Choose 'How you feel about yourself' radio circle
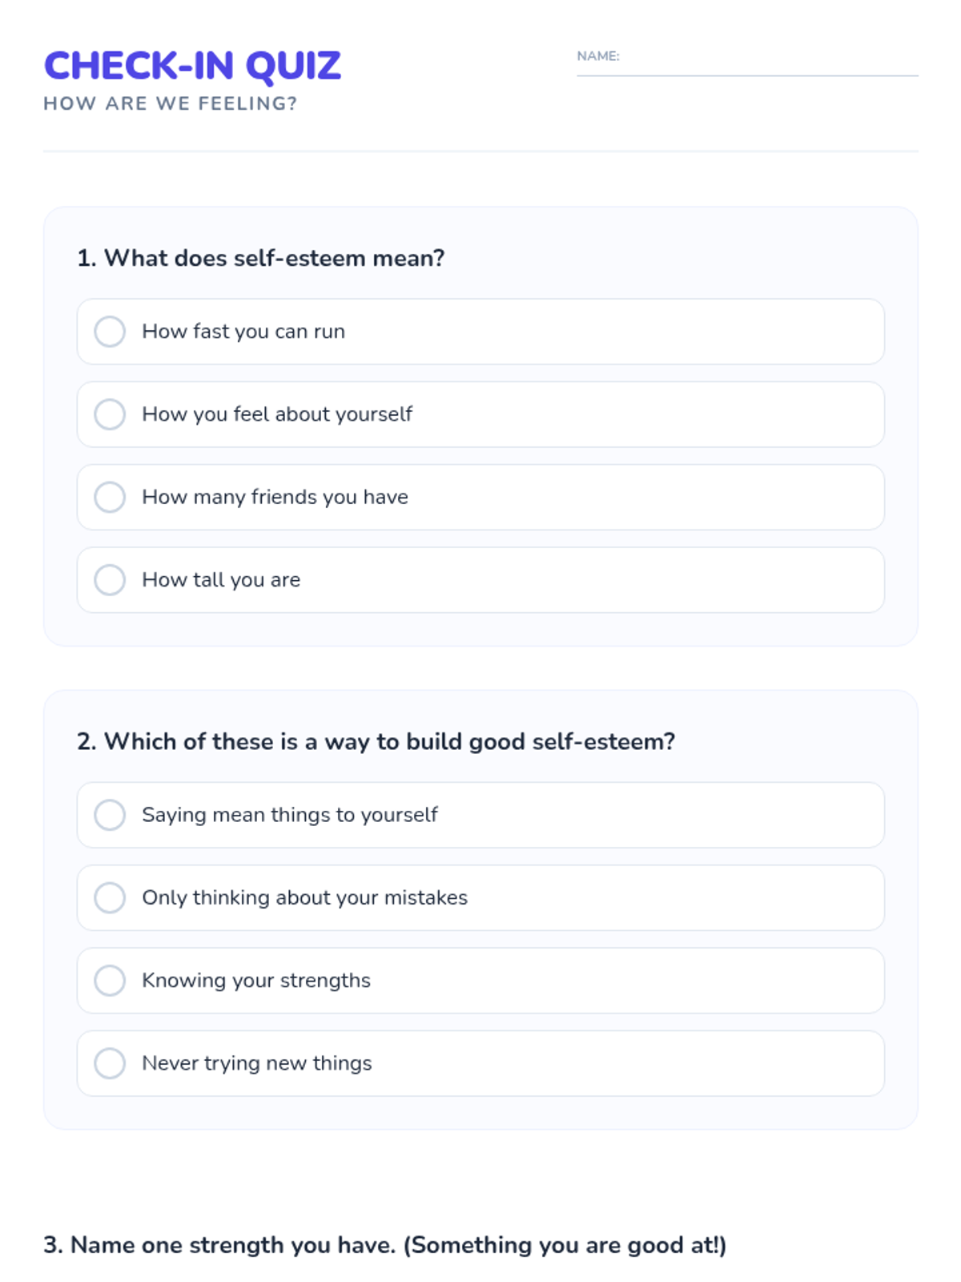This screenshot has width=961, height=1282. tap(110, 414)
